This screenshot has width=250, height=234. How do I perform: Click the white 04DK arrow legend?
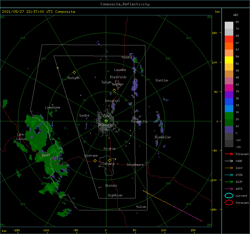pos(229,161)
